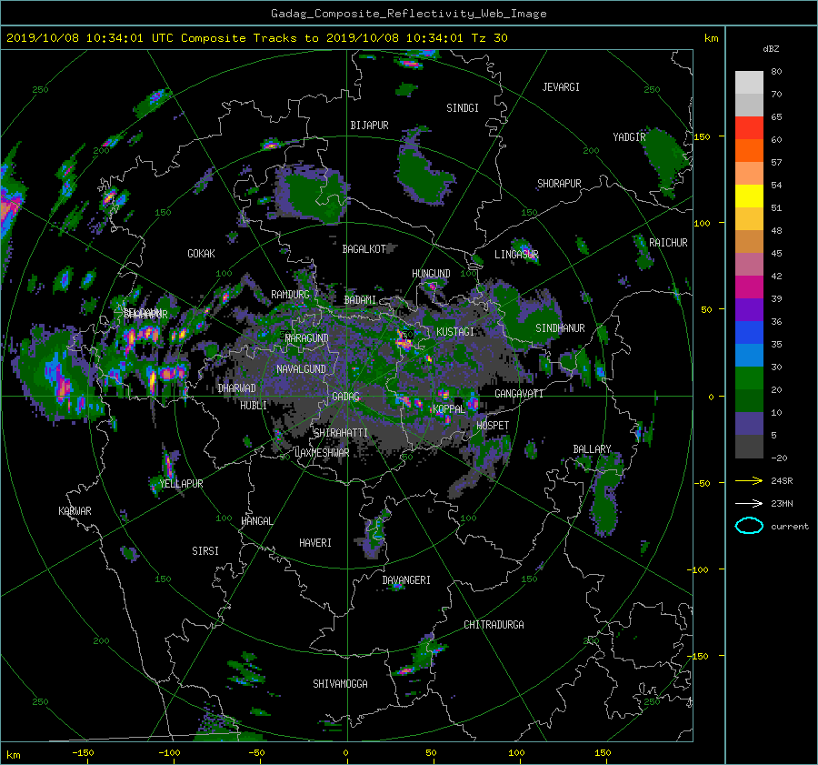Viewport: 818px width, 765px height.
Task: Click the 150 km bottom axis tick
Action: 603,753
